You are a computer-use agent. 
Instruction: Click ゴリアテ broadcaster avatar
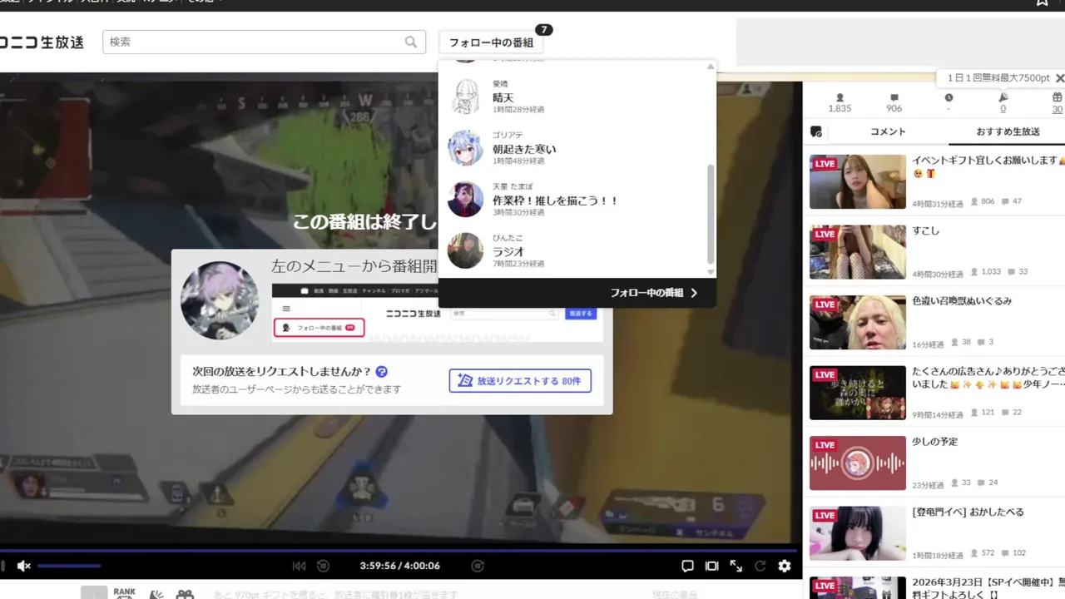pyautogui.click(x=465, y=148)
